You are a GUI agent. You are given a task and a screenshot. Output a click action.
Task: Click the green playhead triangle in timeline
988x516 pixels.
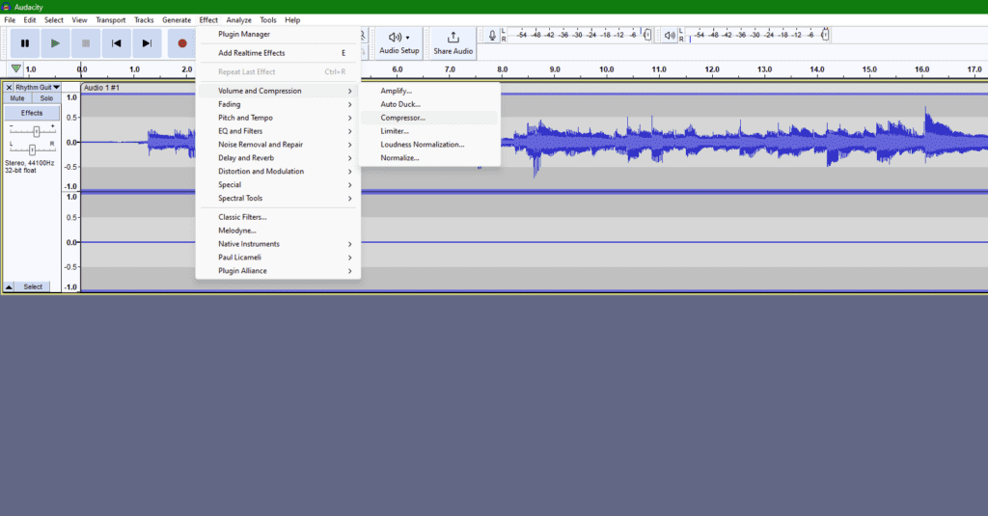coord(16,68)
